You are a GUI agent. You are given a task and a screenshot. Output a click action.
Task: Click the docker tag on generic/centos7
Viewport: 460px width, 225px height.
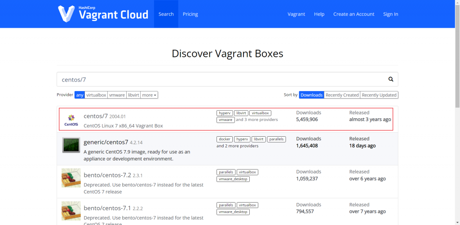[225, 139]
